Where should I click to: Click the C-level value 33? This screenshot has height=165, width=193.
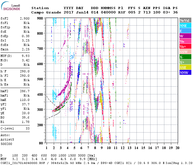click(x=28, y=128)
